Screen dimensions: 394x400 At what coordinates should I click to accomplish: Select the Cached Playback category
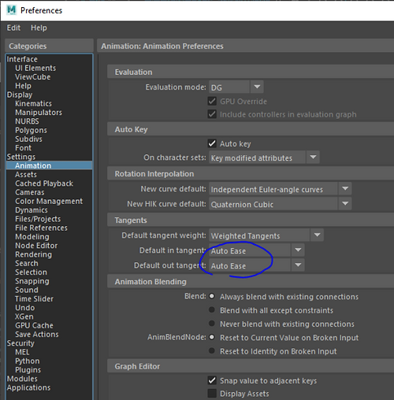click(x=44, y=183)
